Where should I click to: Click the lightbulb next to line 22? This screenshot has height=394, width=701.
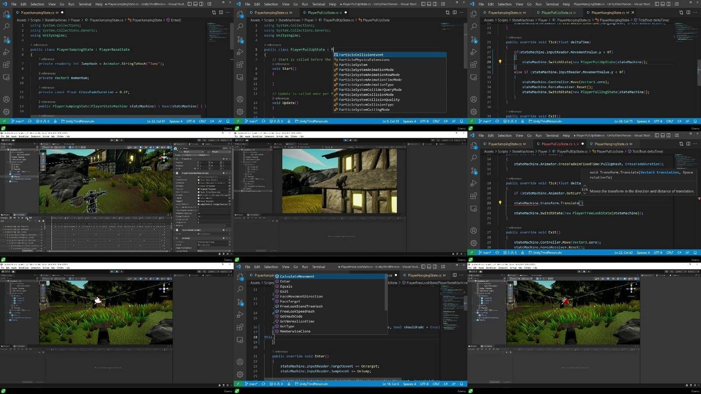click(x=500, y=203)
